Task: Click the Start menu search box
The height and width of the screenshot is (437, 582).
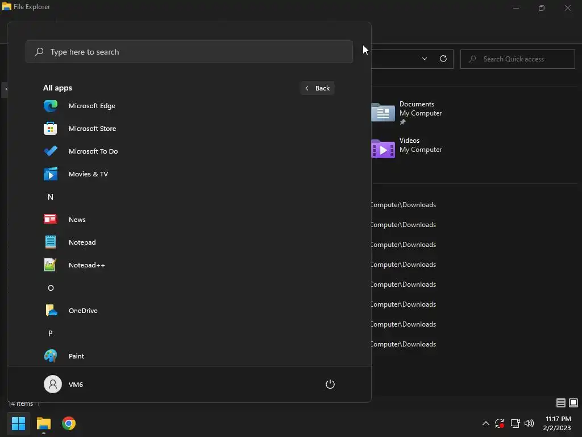Action: (189, 52)
